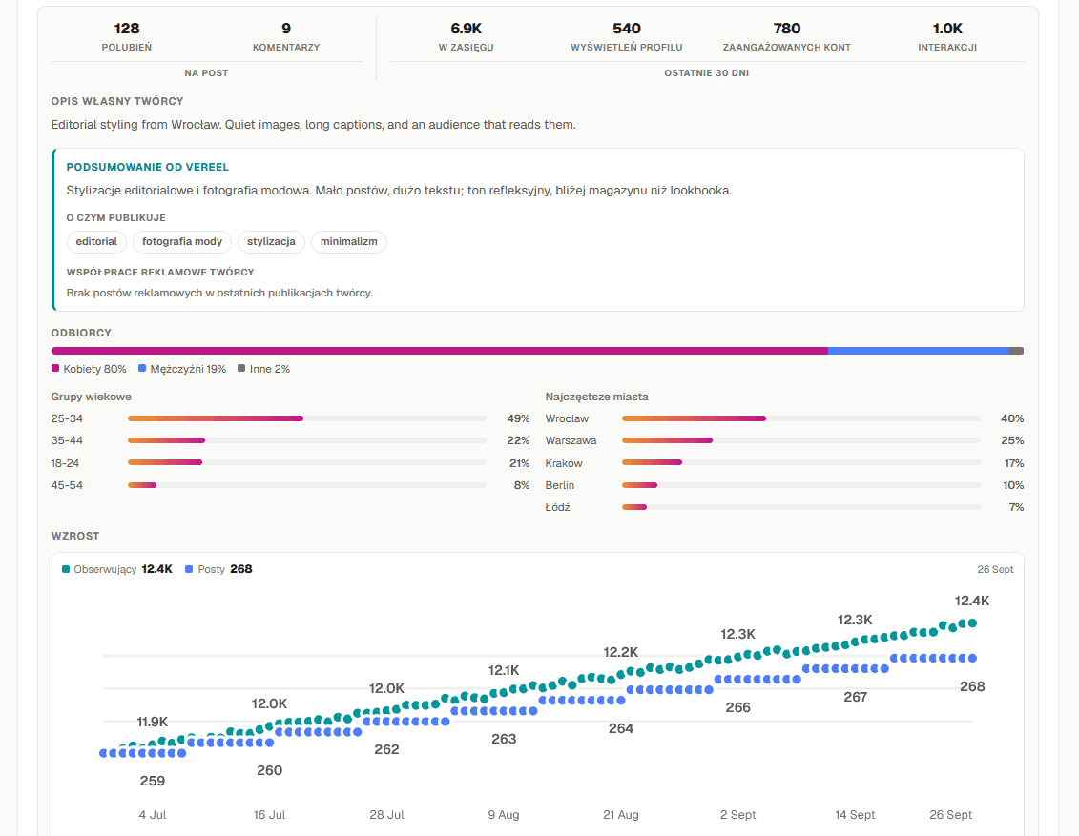This screenshot has height=836, width=1079.
Task: Click the Mężczyźni 19% blue legend swatch
Action: pyautogui.click(x=142, y=369)
